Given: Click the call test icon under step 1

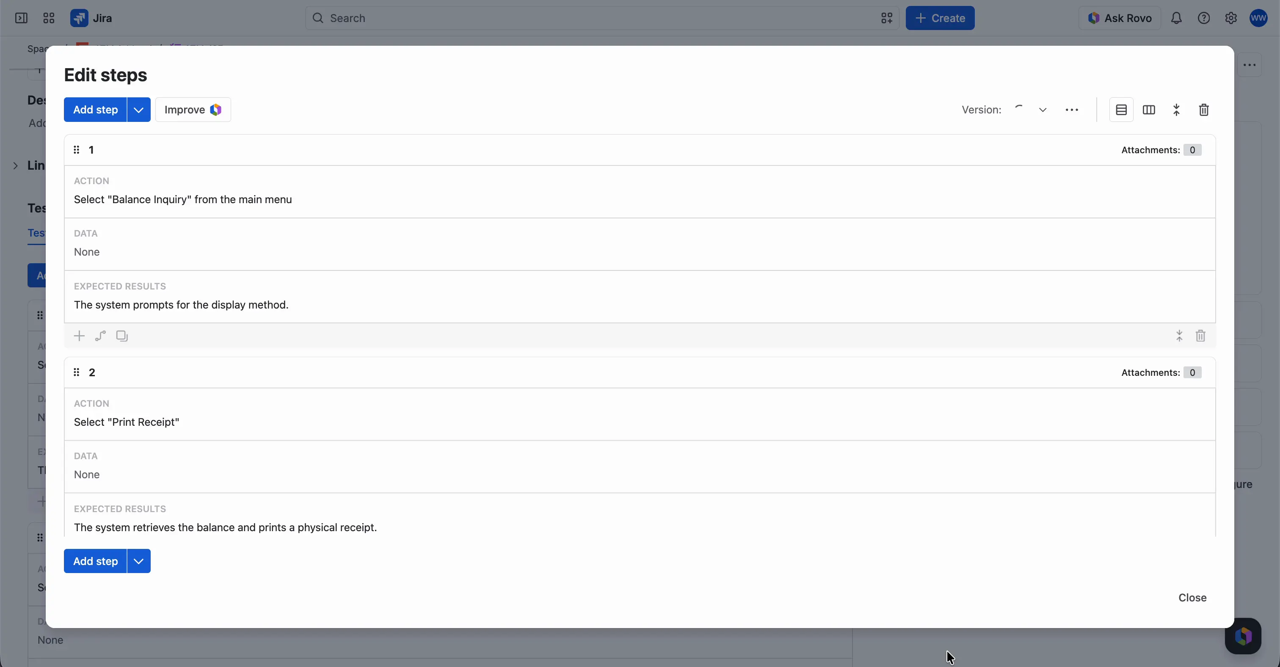Looking at the screenshot, I should click(x=100, y=336).
